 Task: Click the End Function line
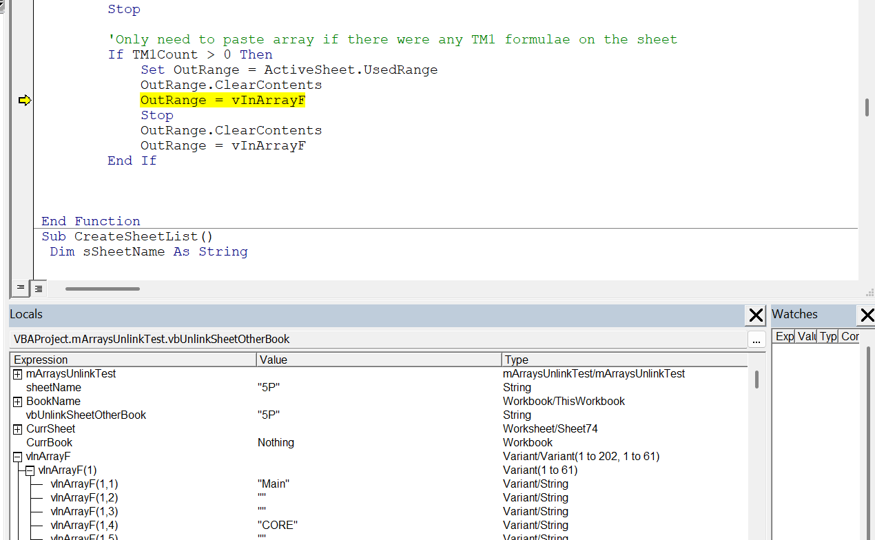(90, 222)
